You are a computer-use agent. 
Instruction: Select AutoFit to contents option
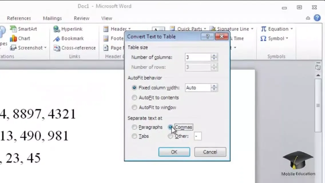pos(155,98)
